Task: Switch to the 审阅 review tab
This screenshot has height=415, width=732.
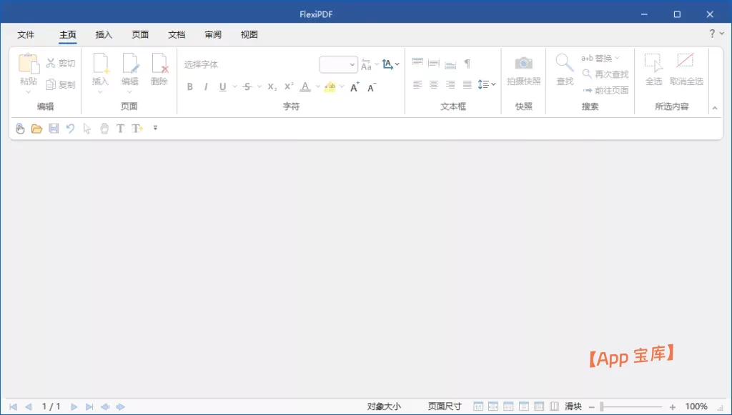Action: 213,34
